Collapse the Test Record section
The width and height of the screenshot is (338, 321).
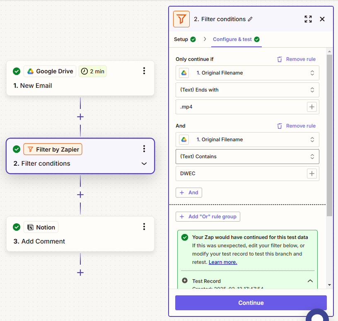click(x=310, y=281)
